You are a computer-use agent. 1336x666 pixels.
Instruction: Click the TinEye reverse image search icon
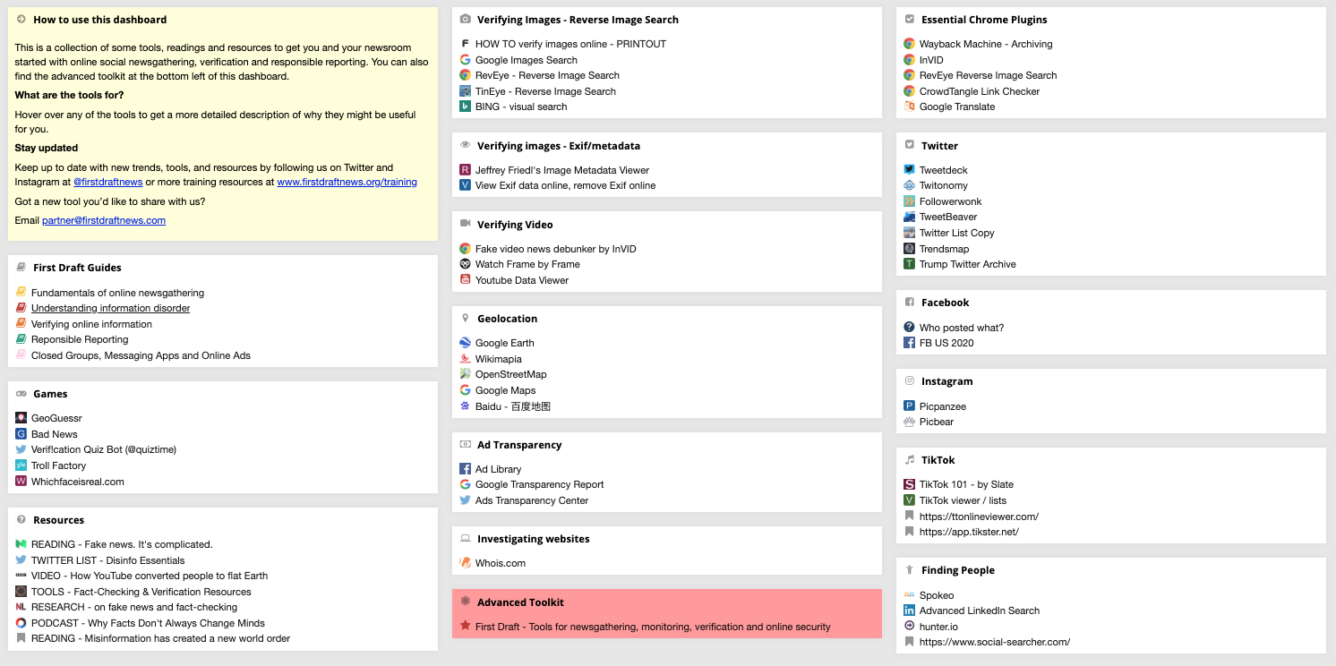point(465,91)
